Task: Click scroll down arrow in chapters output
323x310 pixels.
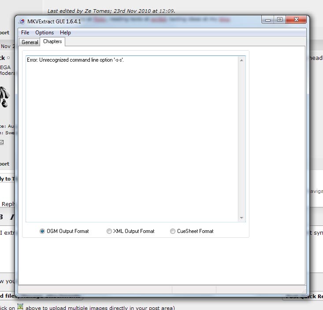Action: pos(241,218)
